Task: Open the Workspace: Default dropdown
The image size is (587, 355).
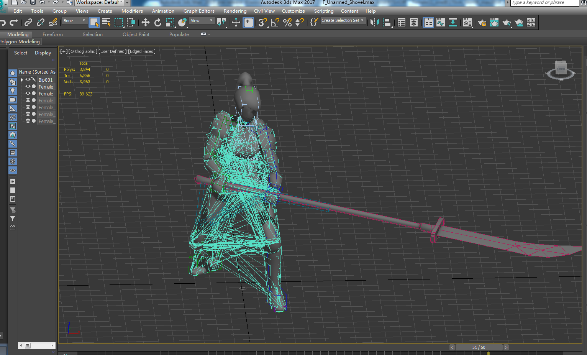Action: pyautogui.click(x=99, y=2)
